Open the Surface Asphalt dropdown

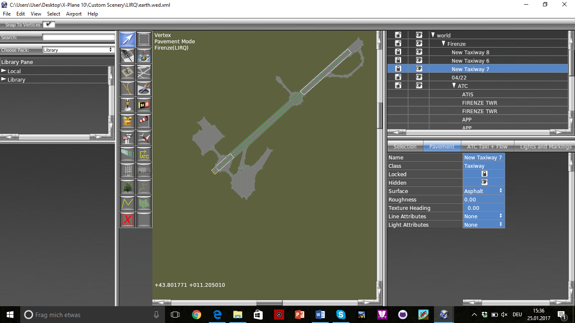tap(484, 191)
